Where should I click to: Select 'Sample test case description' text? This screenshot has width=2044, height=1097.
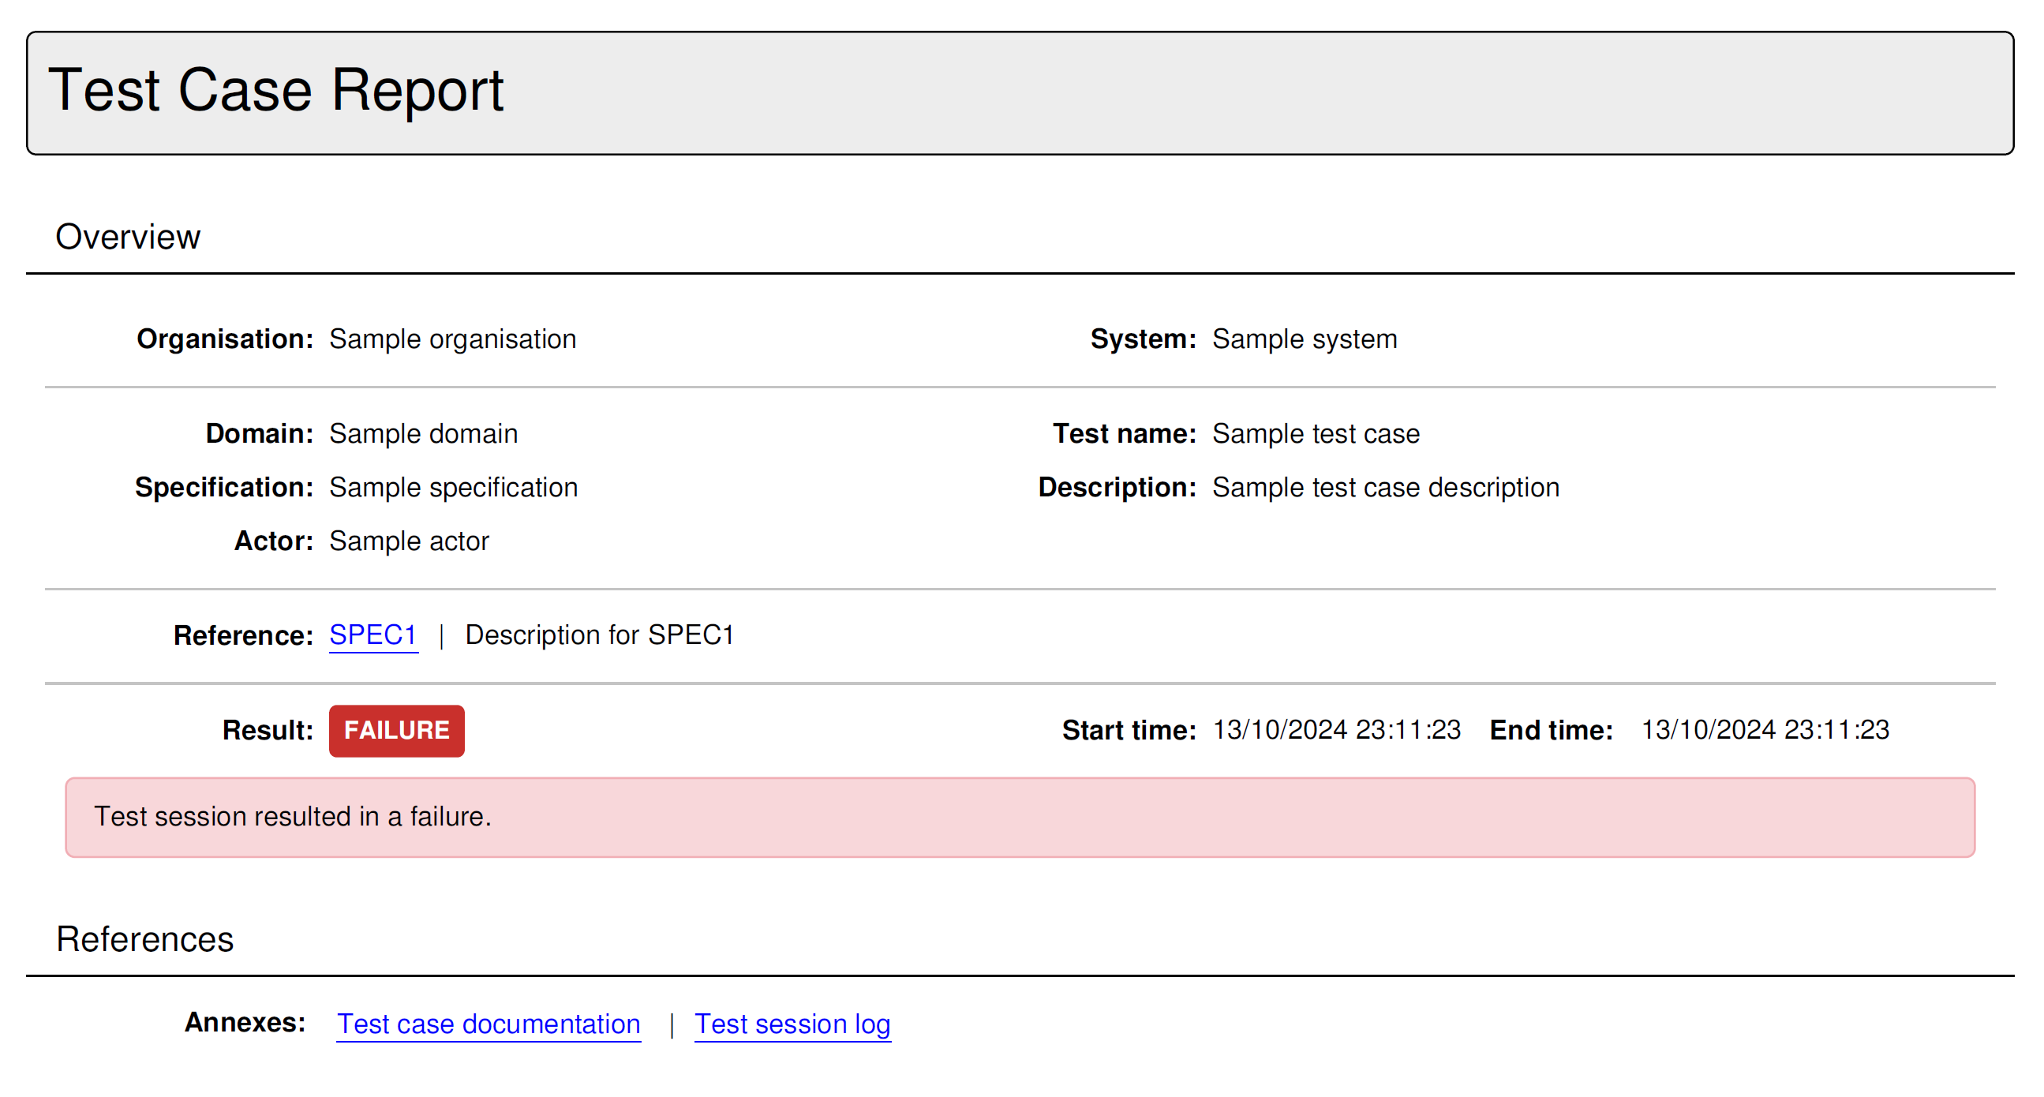(1386, 488)
